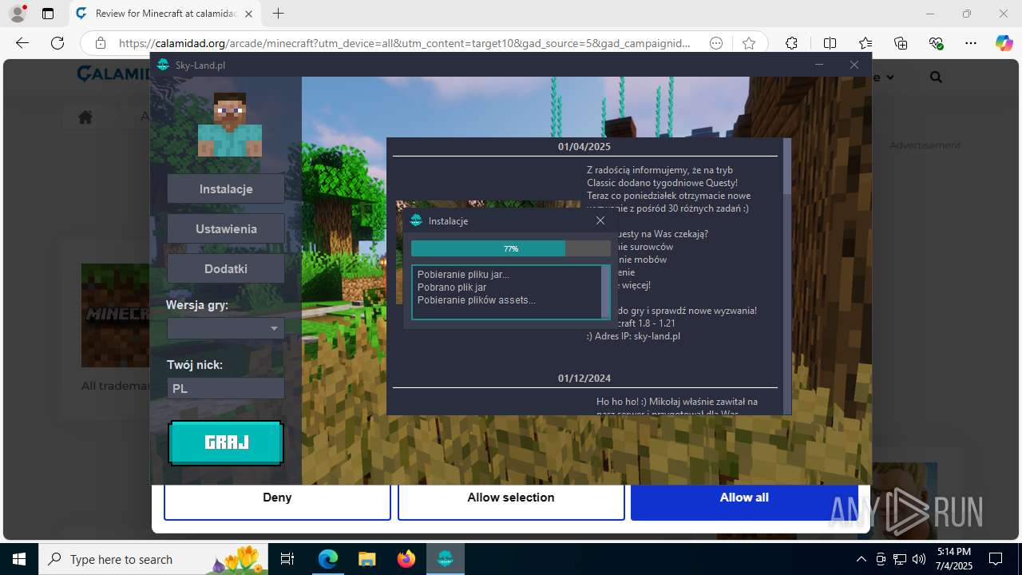Viewport: 1022px width, 575px height.
Task: Click Allow selection on cookie banner
Action: tap(511, 498)
